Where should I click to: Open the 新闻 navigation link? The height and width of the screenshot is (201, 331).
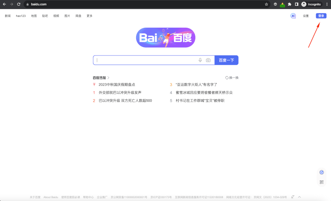(7, 16)
